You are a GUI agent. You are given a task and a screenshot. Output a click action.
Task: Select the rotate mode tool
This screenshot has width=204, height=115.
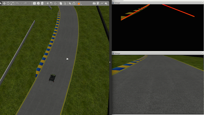[8, 4]
